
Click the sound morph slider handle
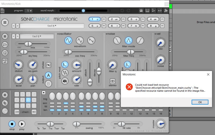click(x=83, y=11)
